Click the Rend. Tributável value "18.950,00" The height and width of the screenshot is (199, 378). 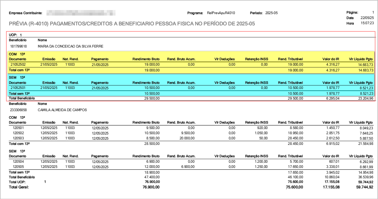pos(295,133)
